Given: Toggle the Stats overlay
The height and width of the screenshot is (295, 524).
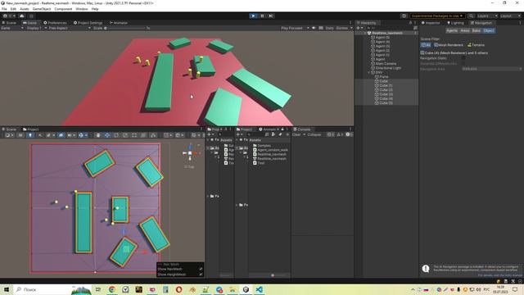Looking at the screenshot, I should coord(329,28).
